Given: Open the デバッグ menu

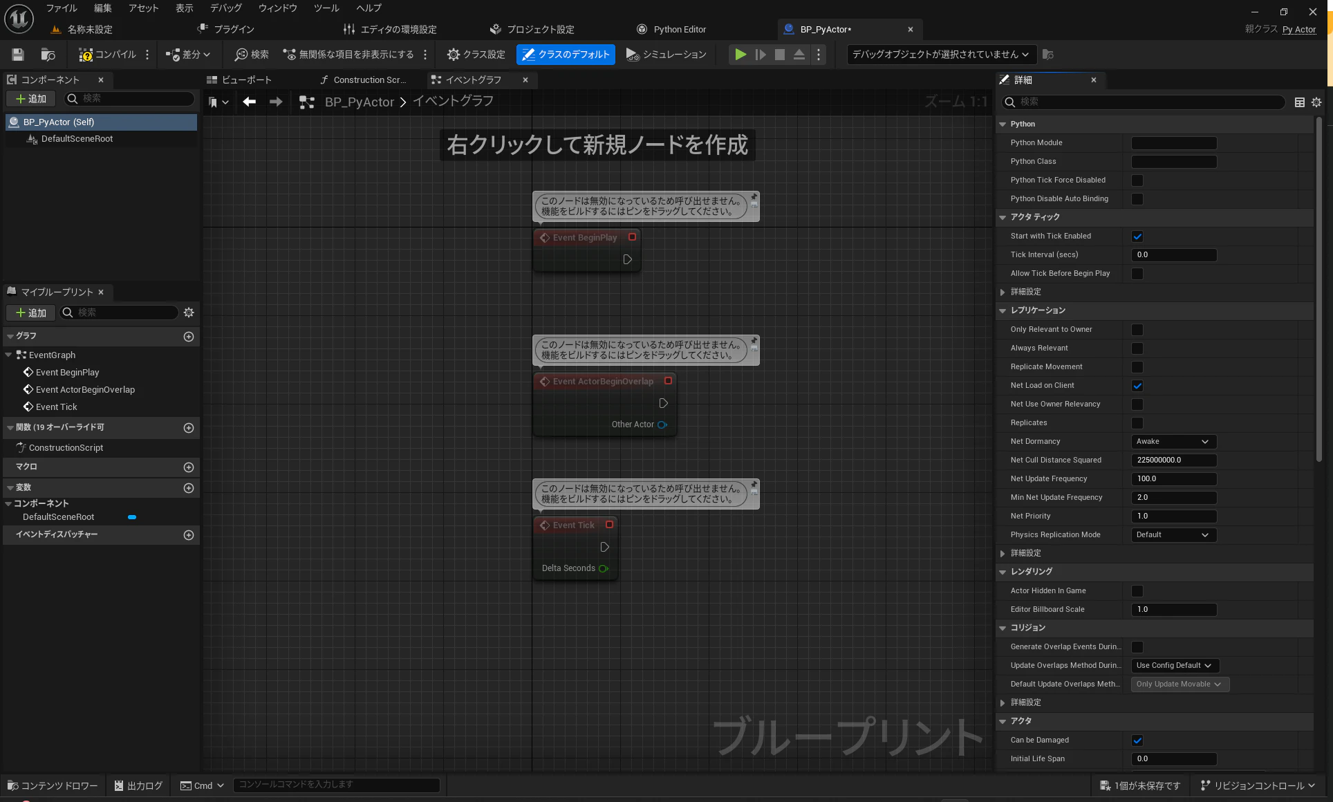Looking at the screenshot, I should (226, 8).
